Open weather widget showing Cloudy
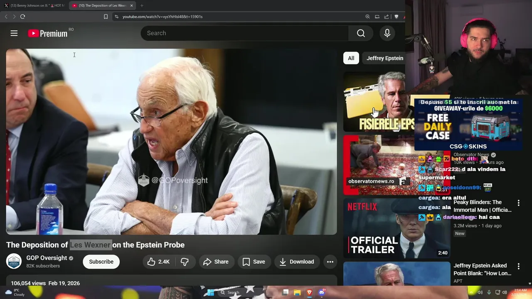This screenshot has height=299, width=532. [15, 292]
